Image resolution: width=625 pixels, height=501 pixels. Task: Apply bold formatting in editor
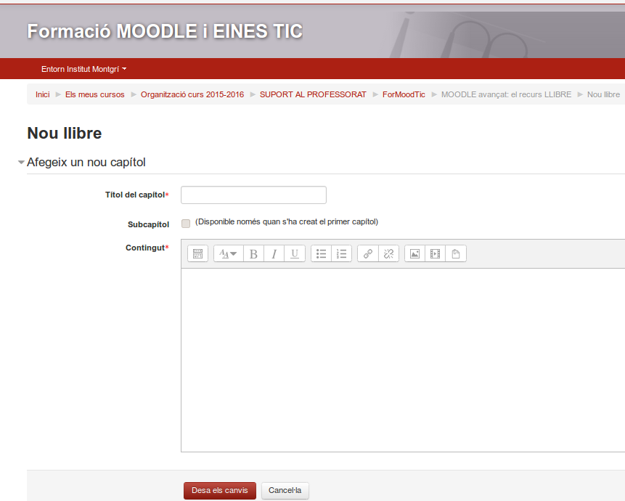click(253, 254)
